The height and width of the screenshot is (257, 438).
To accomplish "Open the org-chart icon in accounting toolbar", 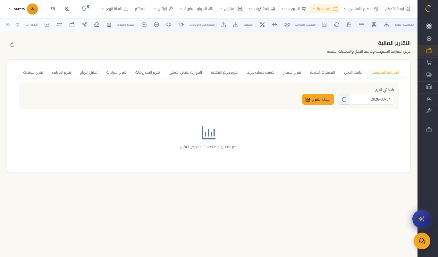I will coord(386,24).
